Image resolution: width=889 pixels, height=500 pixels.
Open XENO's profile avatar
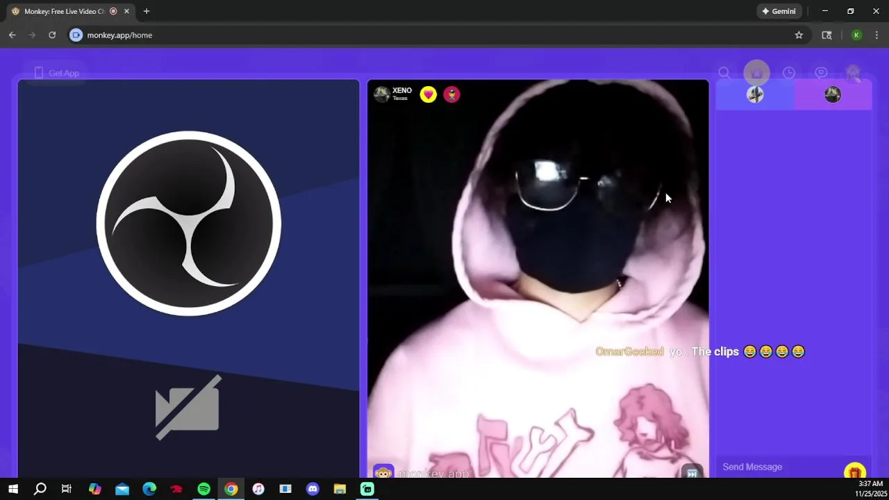[x=381, y=94]
